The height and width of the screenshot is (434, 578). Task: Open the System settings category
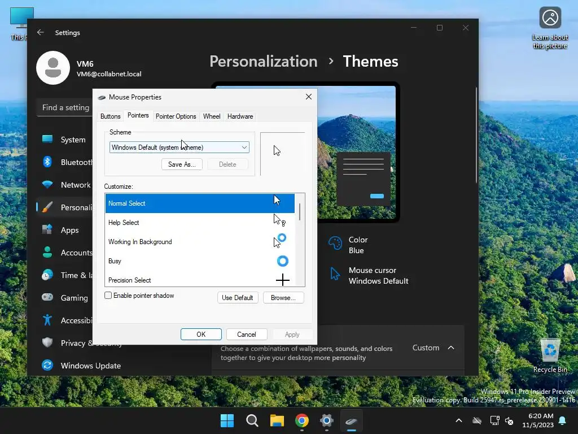pyautogui.click(x=64, y=140)
